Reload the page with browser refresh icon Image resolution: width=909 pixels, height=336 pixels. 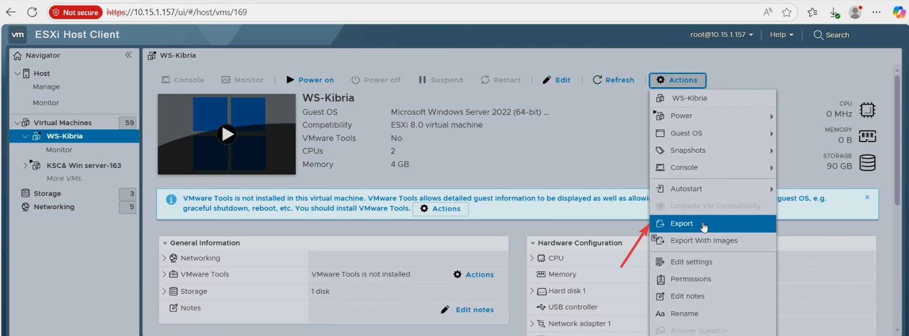click(33, 12)
